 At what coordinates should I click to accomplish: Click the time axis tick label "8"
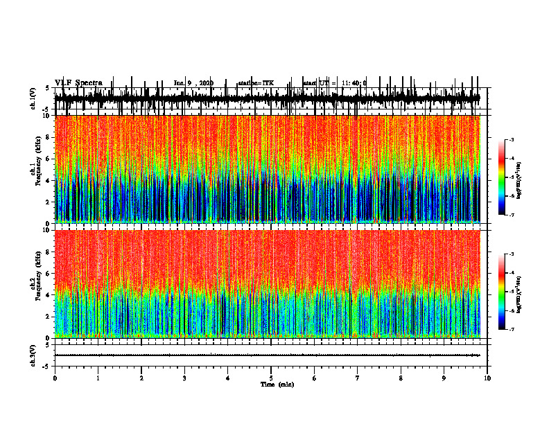click(x=401, y=378)
